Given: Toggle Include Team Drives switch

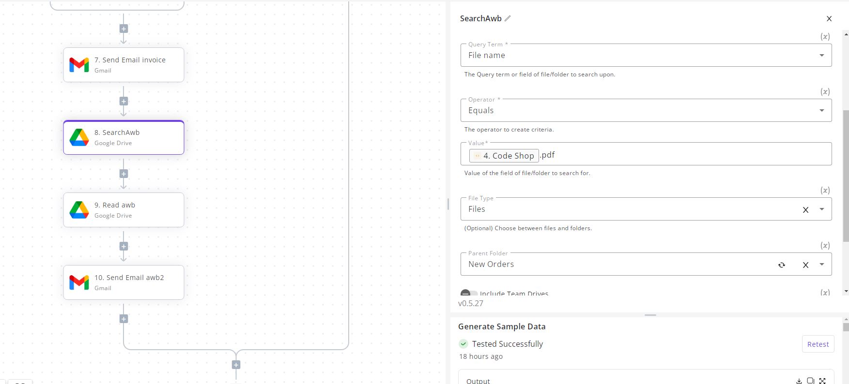Looking at the screenshot, I should click(x=468, y=293).
